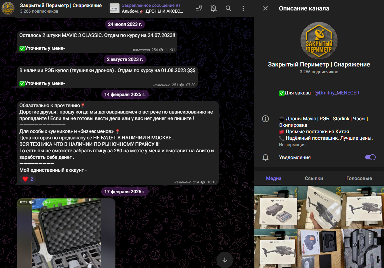Open the pinned messages list icon
This screenshot has height=268, width=384.
pos(199,8)
